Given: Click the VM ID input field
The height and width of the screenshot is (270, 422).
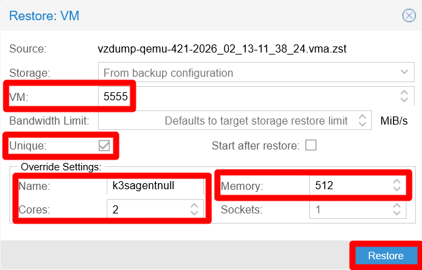Looking at the screenshot, I should coord(250,96).
